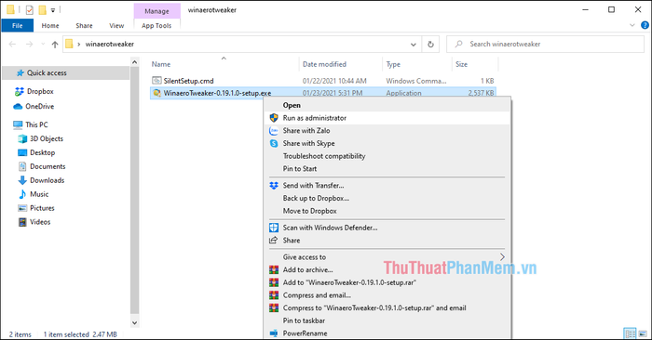Click in the Search winaerotweaker box
652x340 pixels.
(545, 44)
